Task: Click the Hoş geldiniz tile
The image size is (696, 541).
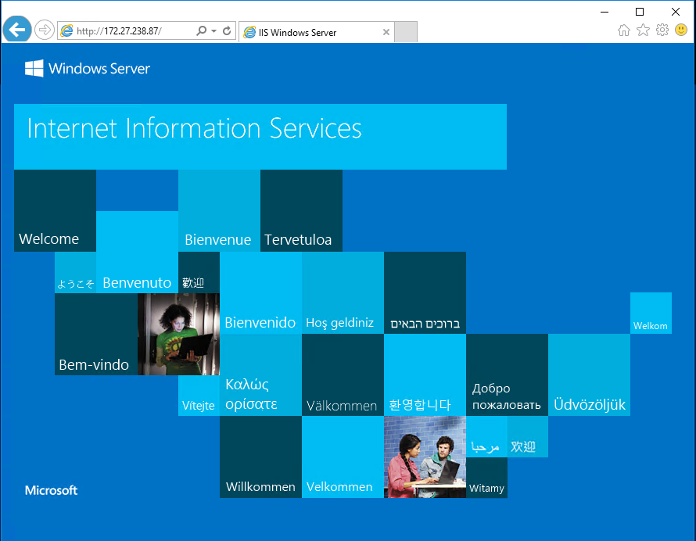Action: [x=343, y=293]
